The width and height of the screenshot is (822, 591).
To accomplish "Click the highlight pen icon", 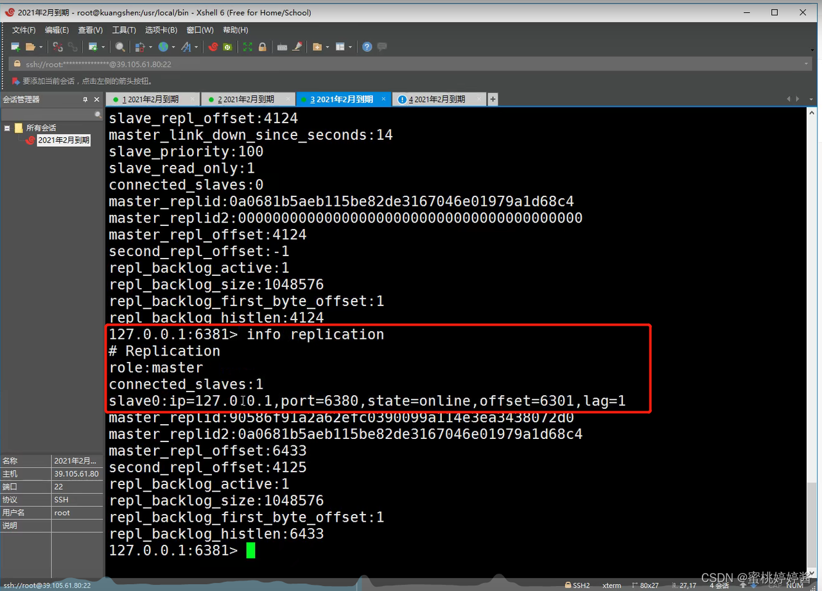I will (297, 47).
